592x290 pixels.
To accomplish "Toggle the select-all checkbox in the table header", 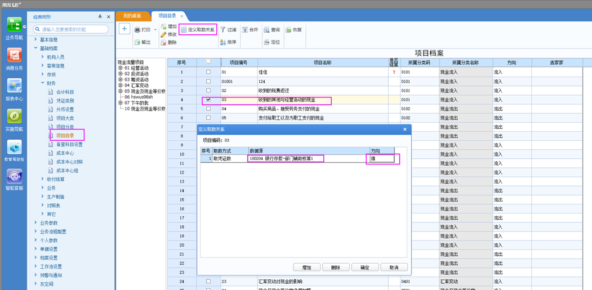I will (x=208, y=61).
